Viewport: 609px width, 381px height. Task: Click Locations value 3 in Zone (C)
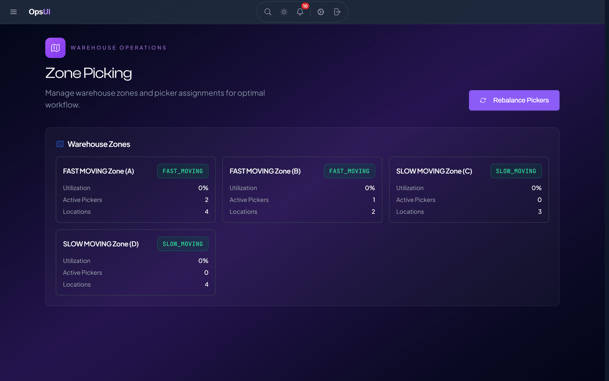(x=540, y=211)
